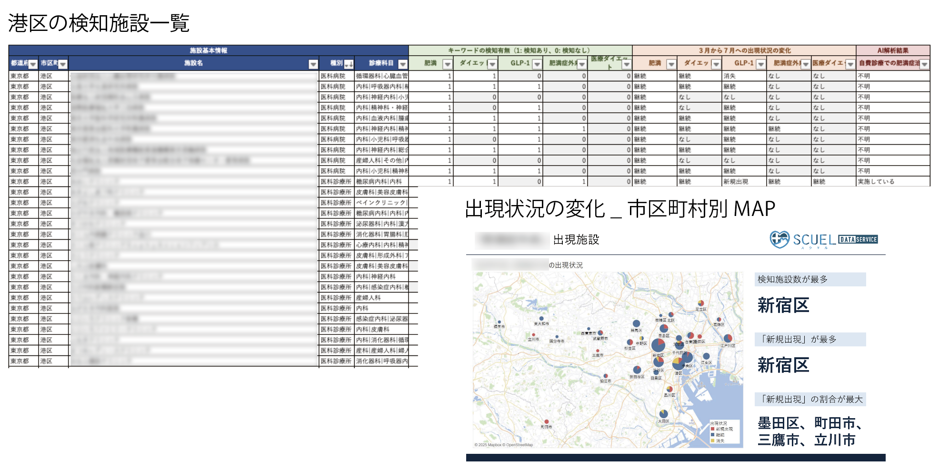Select the 施設基本情報 header group
Viewport: 939px width, 470px height.
point(209,50)
